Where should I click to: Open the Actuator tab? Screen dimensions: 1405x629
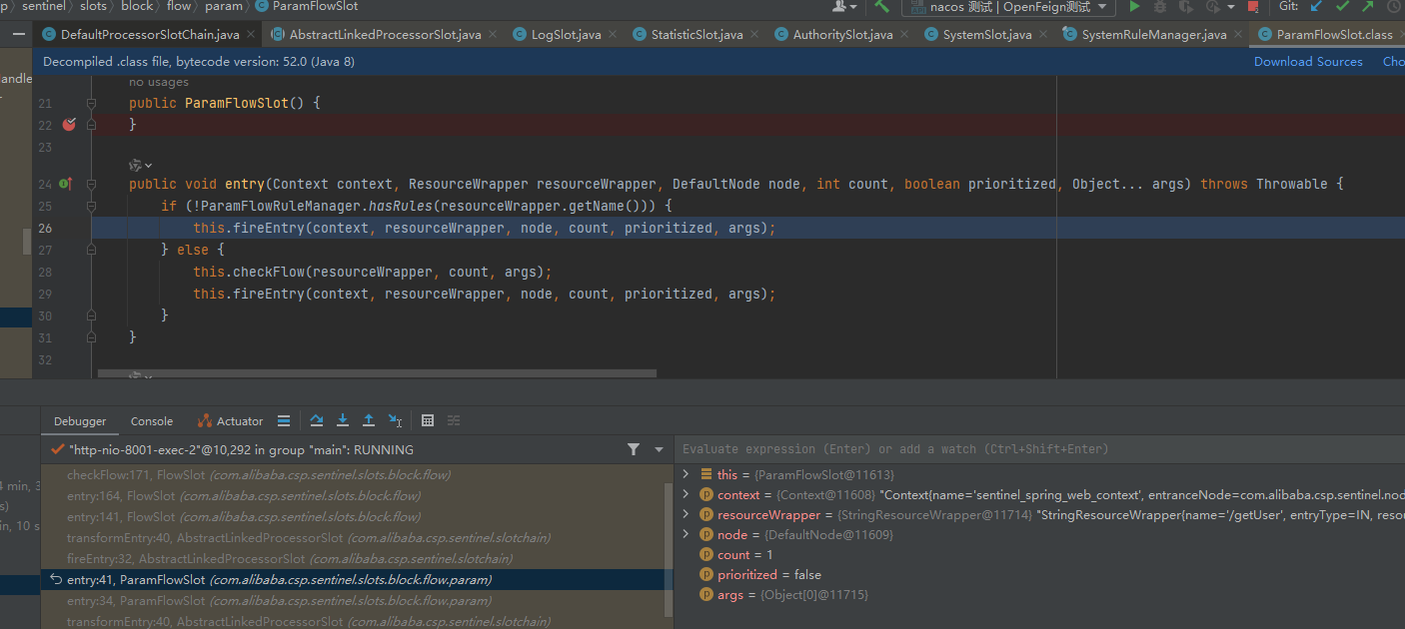[231, 421]
